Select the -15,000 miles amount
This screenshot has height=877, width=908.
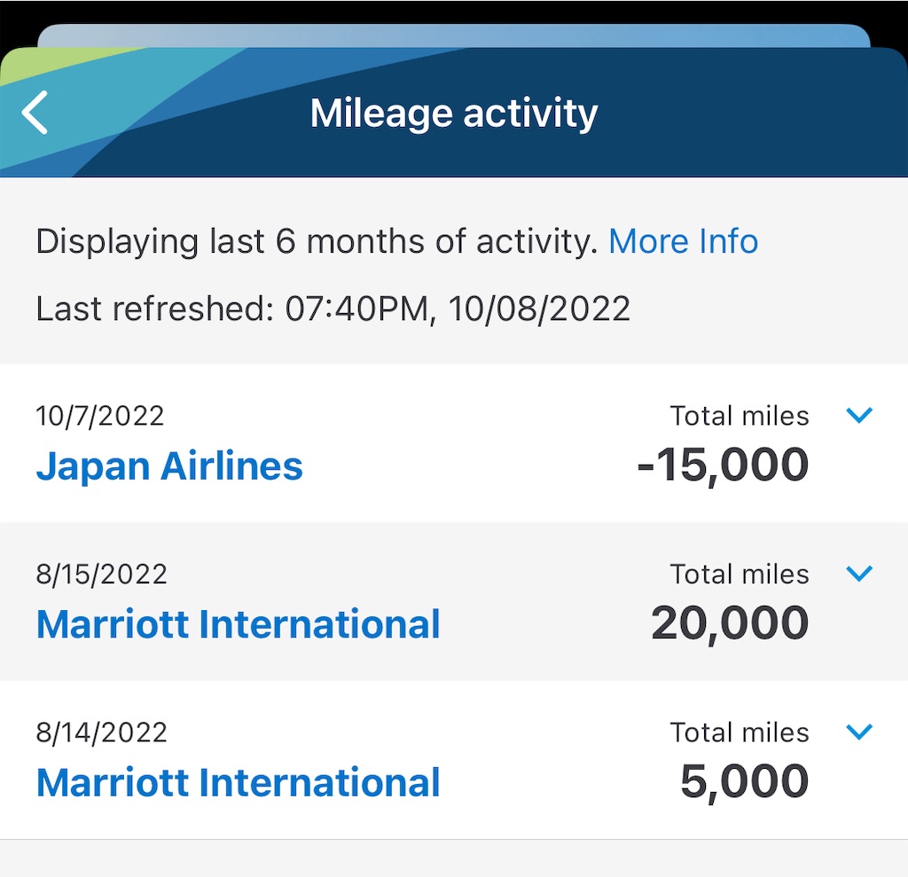pyautogui.click(x=723, y=465)
